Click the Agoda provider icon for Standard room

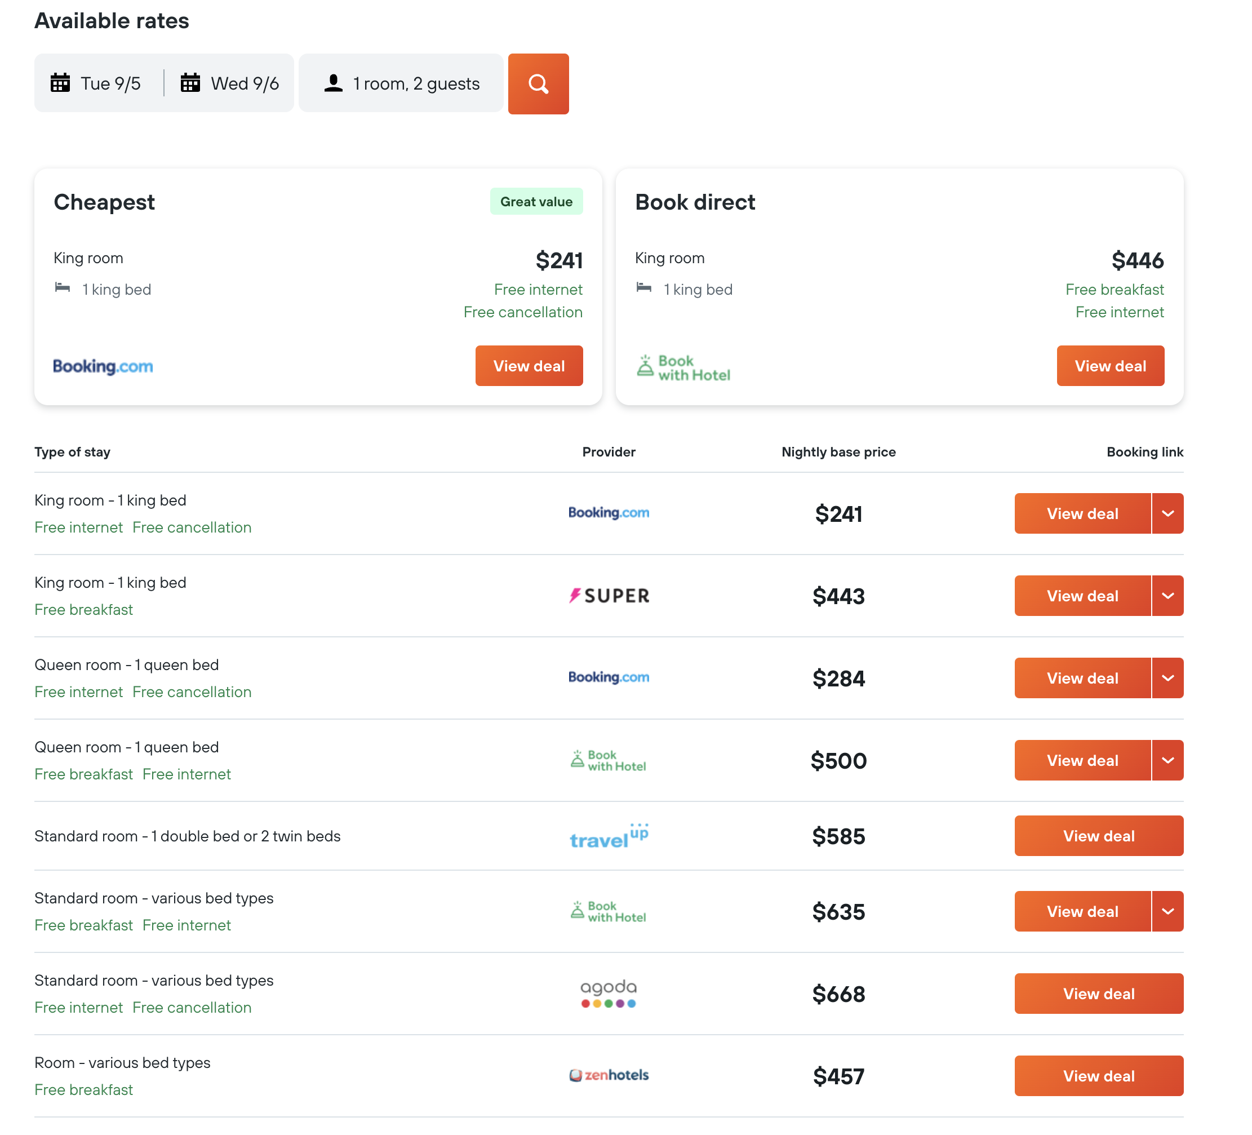coord(607,993)
